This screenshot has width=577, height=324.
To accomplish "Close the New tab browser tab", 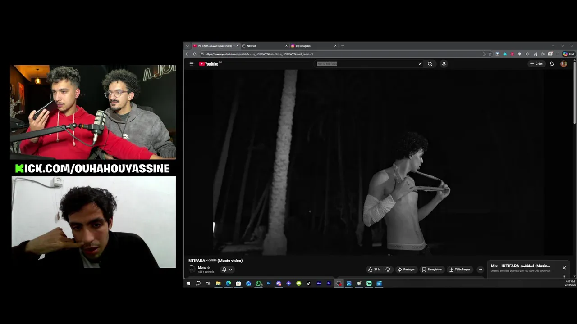I will tap(286, 46).
